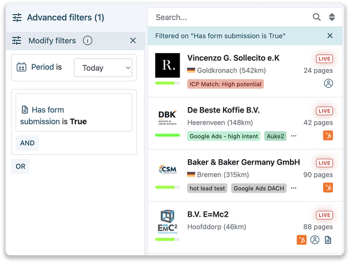350x263 pixels.
Task: Expand more tags on De Beste Koffie row
Action: (294, 136)
